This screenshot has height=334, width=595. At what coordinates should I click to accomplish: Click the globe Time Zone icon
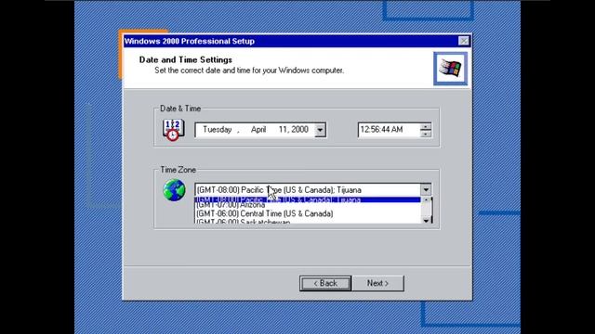(174, 190)
